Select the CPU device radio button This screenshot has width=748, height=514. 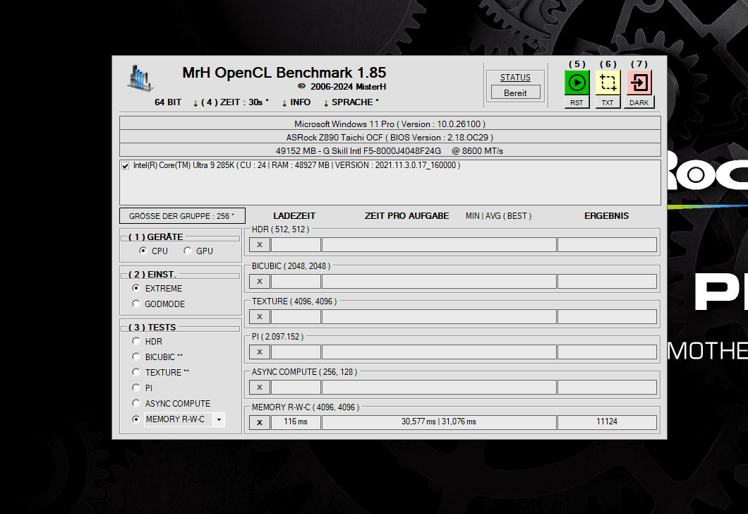[143, 251]
